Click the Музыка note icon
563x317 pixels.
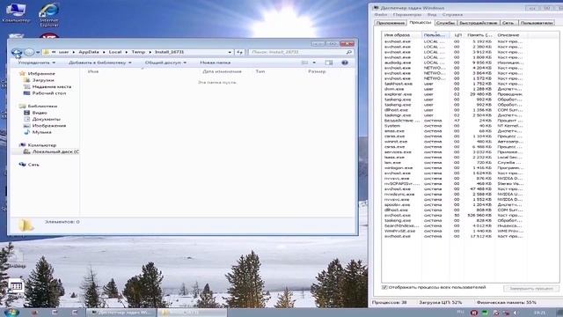pos(26,132)
